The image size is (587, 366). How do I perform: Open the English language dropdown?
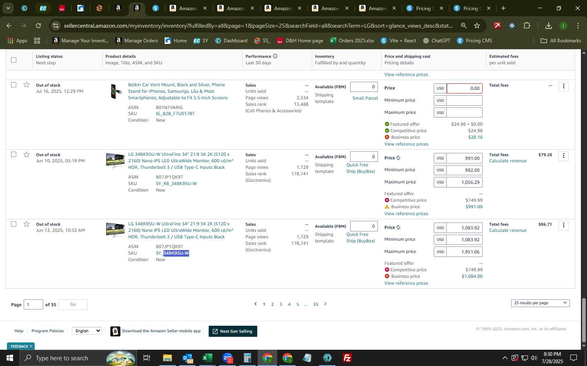(87, 331)
